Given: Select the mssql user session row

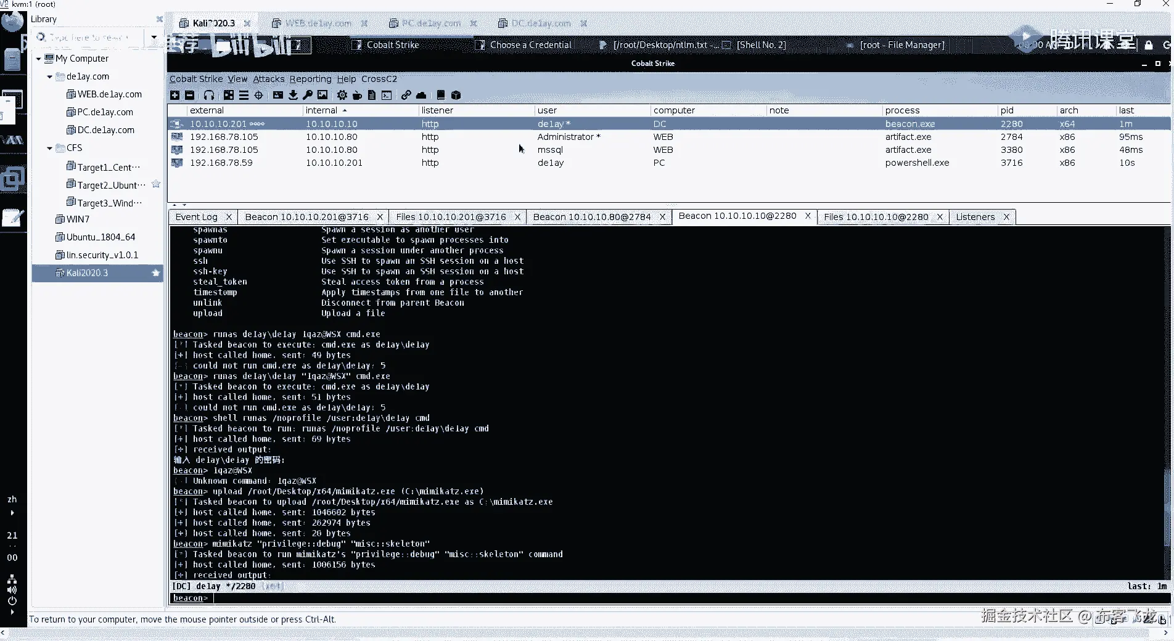Looking at the screenshot, I should pyautogui.click(x=670, y=150).
